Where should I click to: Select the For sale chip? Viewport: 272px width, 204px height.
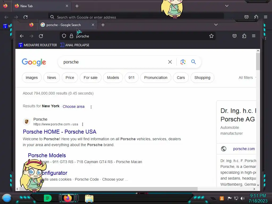[91, 78]
